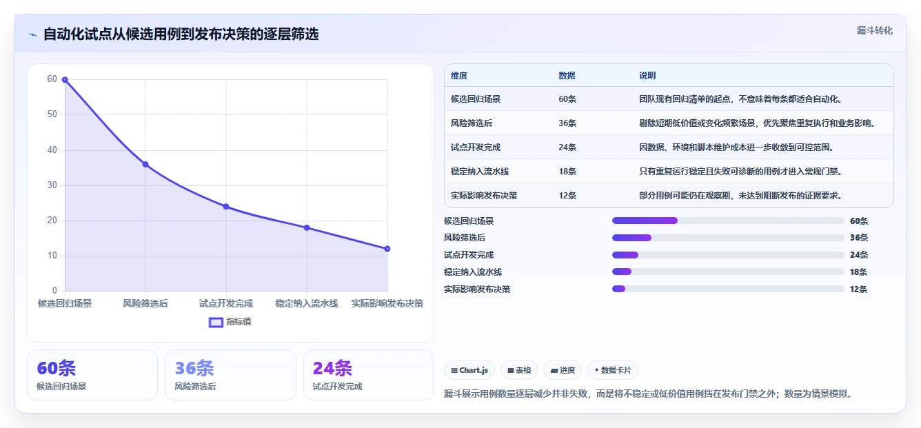
Task: Click the 风险筛选后 progress bar
Action: point(728,238)
